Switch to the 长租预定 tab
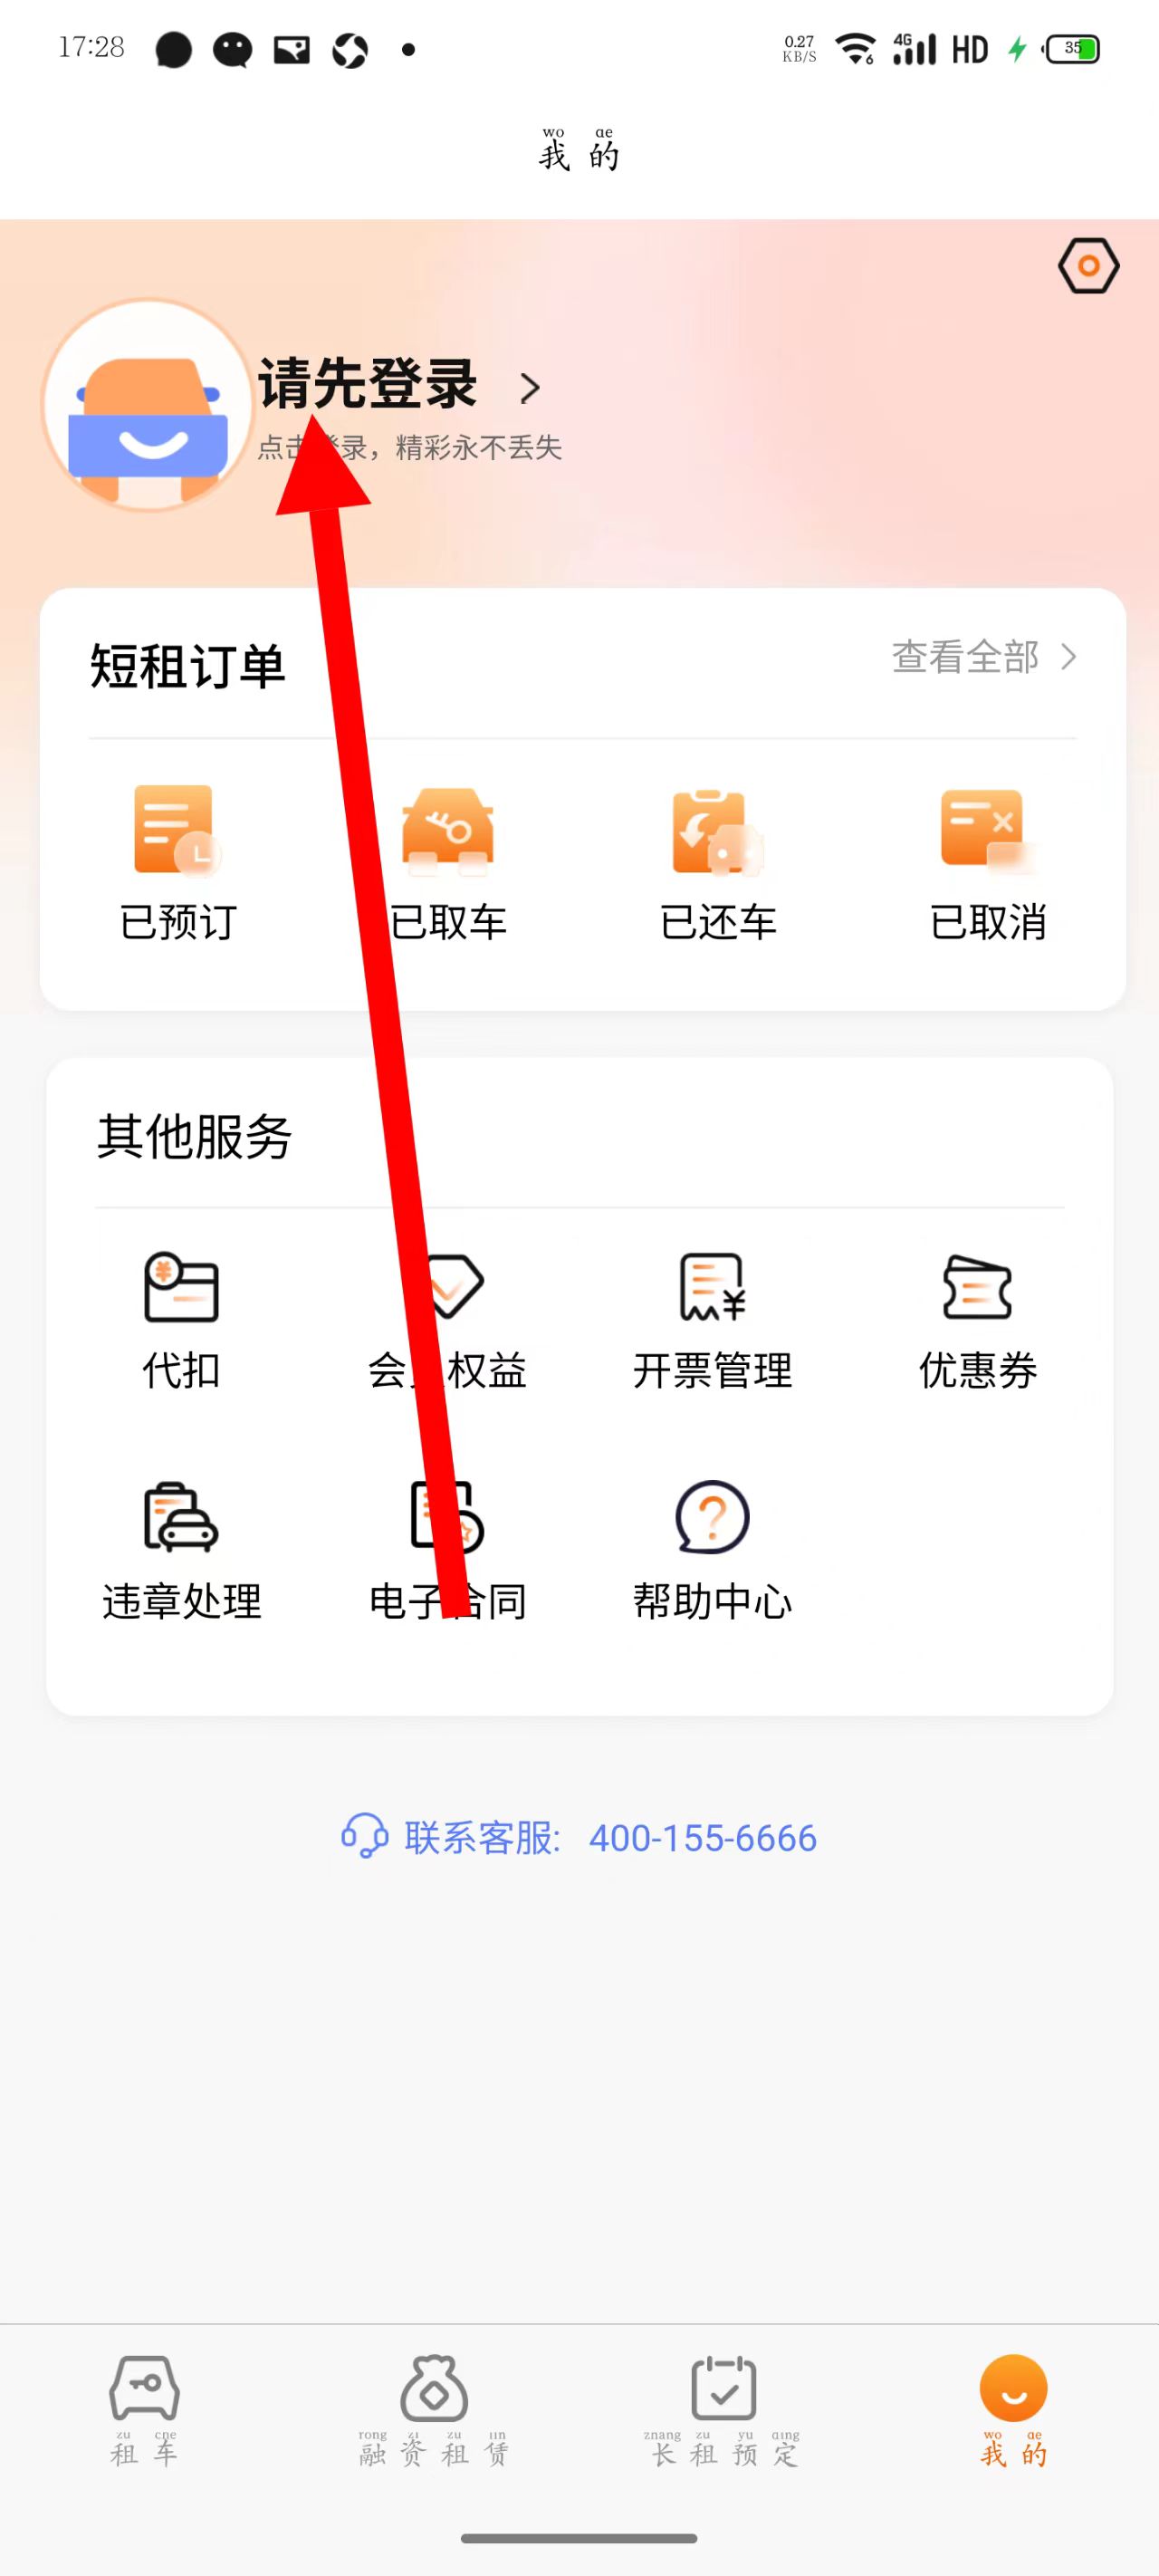Image resolution: width=1159 pixels, height=2576 pixels. pos(724,2411)
